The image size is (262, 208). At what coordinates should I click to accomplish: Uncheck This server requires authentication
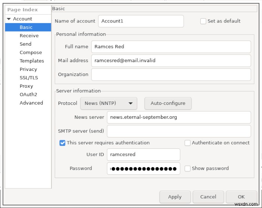[x=63, y=143]
